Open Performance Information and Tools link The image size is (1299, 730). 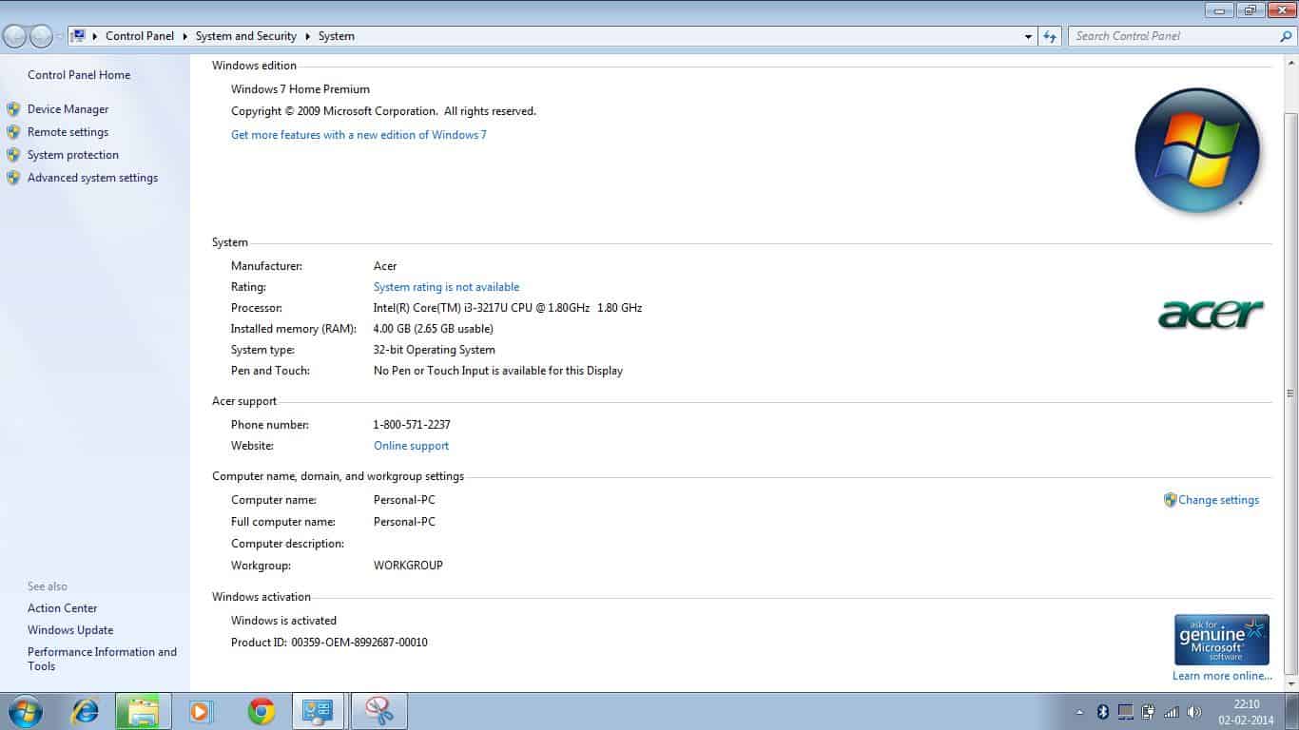point(102,659)
